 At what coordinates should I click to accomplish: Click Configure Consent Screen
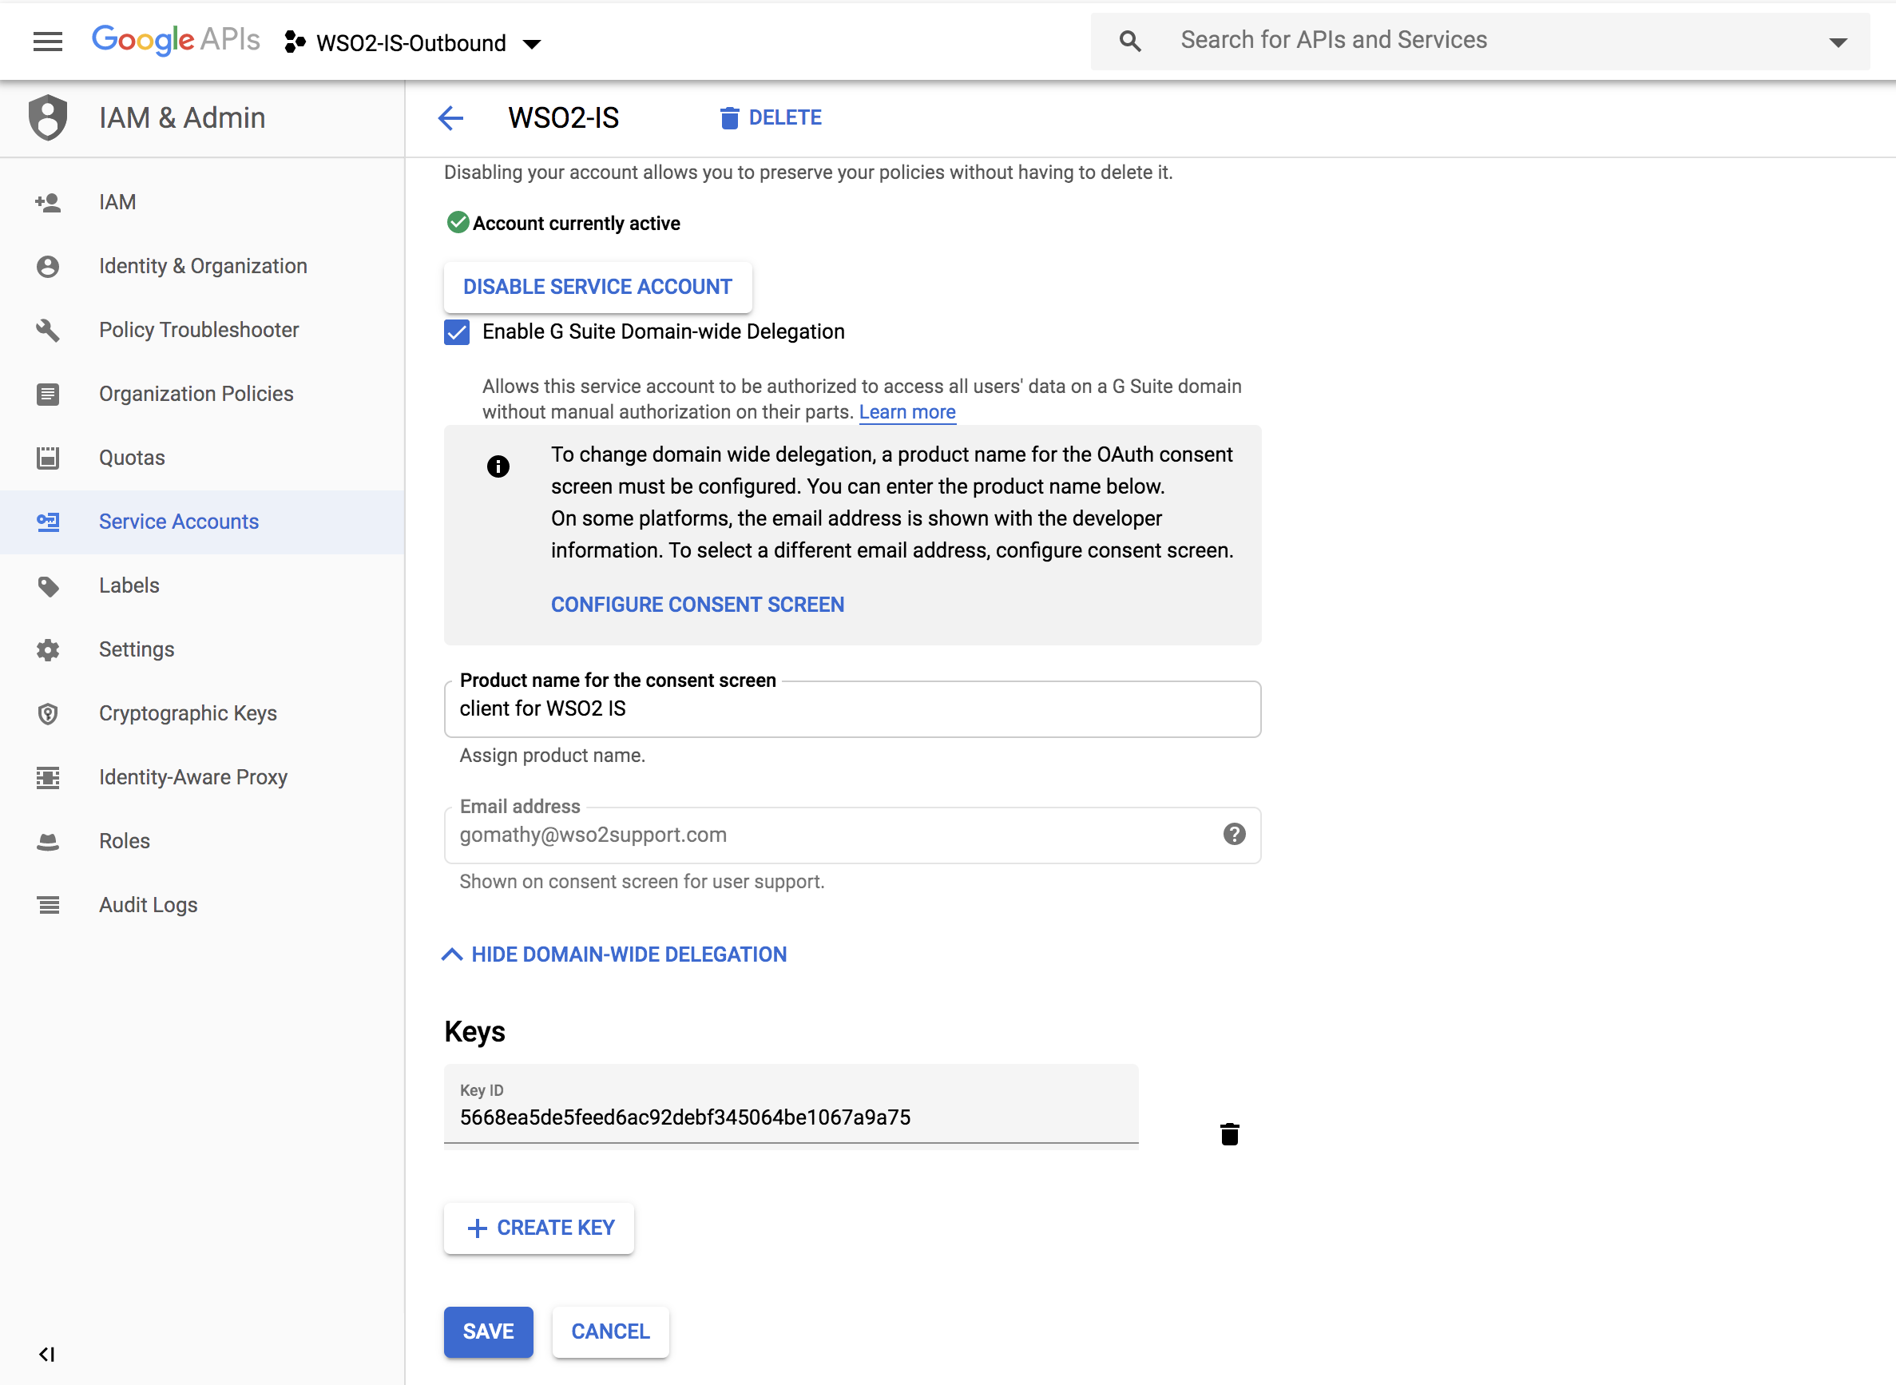tap(697, 605)
